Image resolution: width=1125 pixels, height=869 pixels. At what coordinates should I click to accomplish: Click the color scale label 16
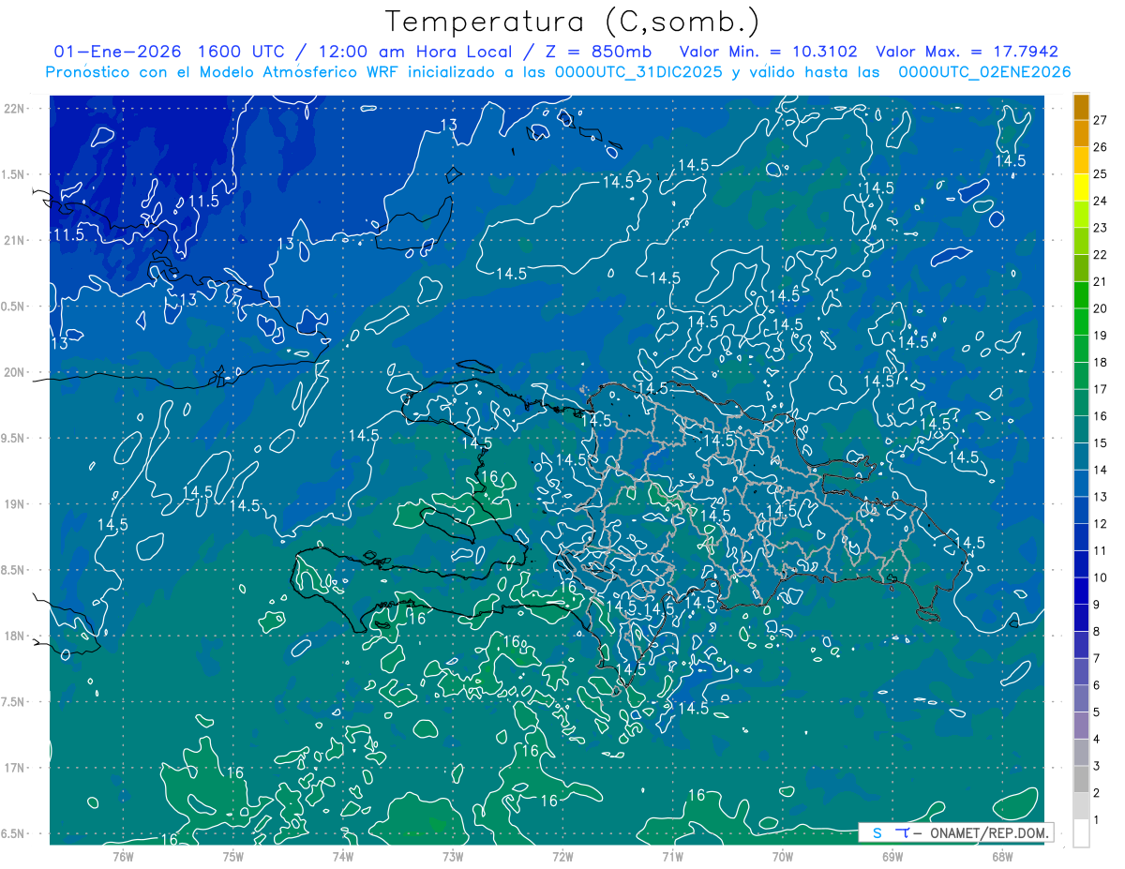(x=1101, y=416)
